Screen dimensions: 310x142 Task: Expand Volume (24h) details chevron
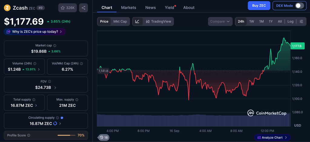click(x=39, y=69)
